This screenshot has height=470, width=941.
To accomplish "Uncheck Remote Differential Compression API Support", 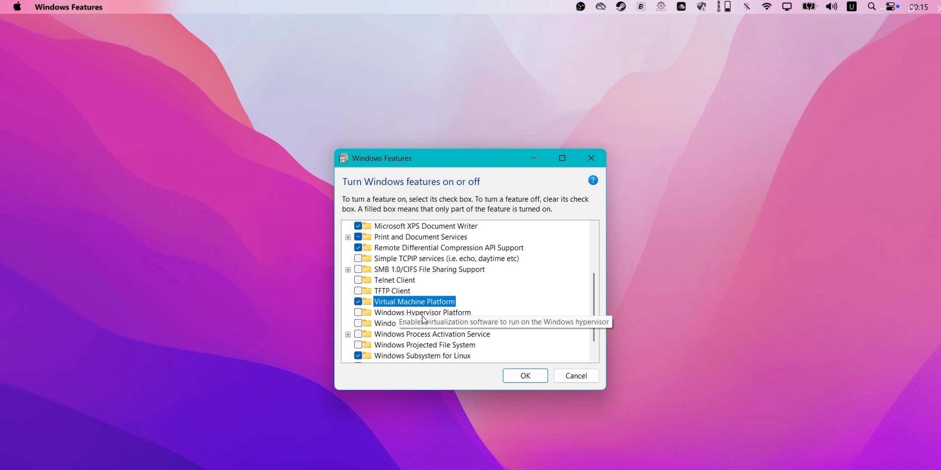I will coord(358,248).
